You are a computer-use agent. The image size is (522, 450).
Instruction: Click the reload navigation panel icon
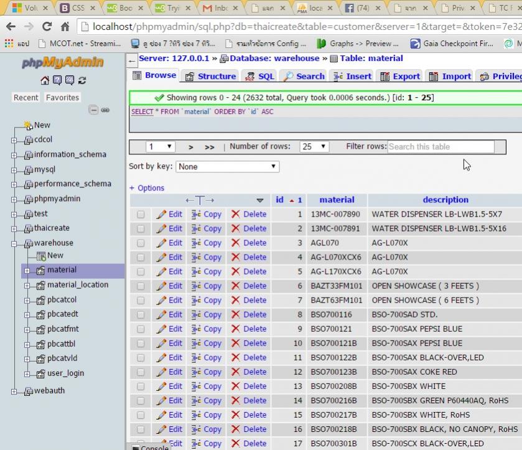(x=82, y=80)
